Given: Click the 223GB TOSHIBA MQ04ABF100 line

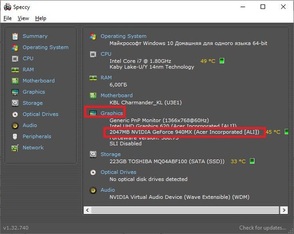Looking at the screenshot, I should click(167, 162).
